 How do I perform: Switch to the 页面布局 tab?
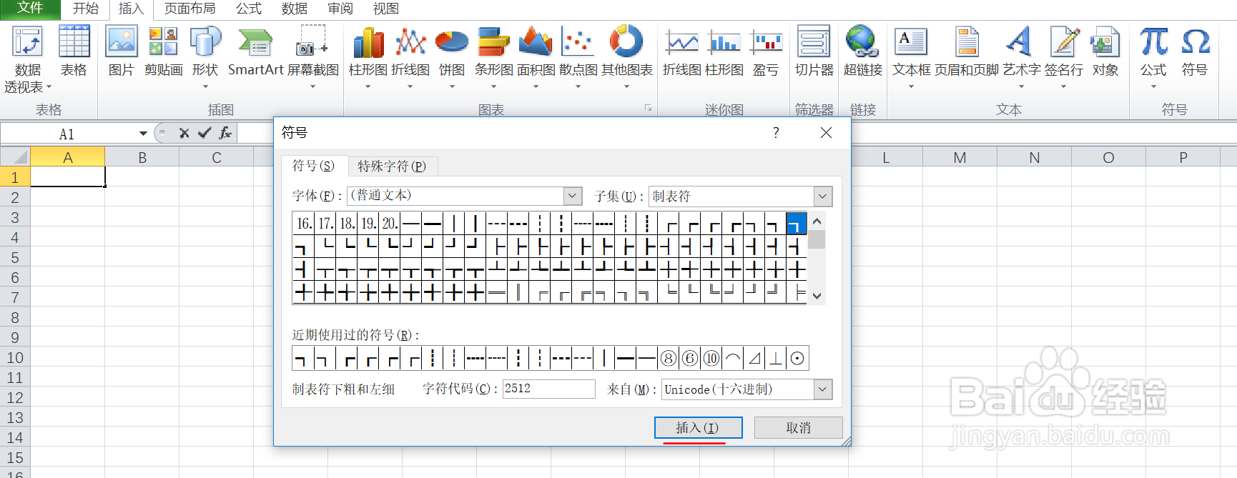[189, 9]
